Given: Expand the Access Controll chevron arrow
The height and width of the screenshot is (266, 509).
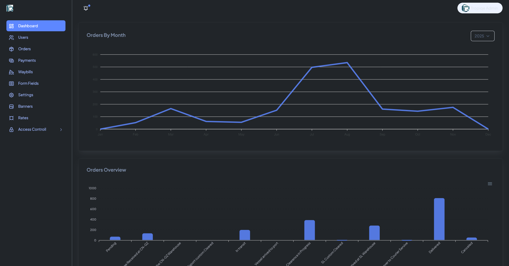Looking at the screenshot, I should click(61, 130).
